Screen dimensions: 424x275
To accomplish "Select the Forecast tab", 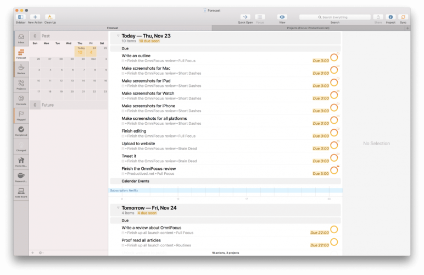I will click(112, 28).
